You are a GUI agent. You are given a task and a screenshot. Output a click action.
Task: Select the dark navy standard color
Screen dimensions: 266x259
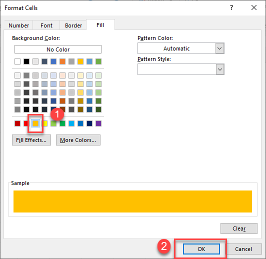pos(89,123)
